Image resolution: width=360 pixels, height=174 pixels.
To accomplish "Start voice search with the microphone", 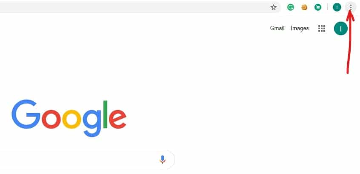I will 162,160.
